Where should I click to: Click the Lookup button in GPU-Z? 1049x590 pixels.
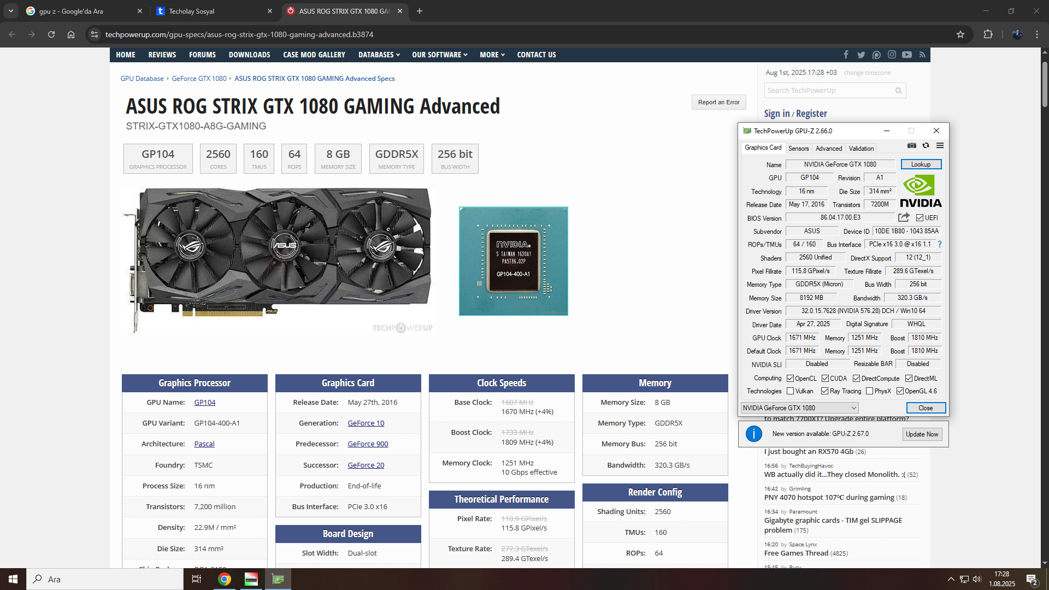921,164
